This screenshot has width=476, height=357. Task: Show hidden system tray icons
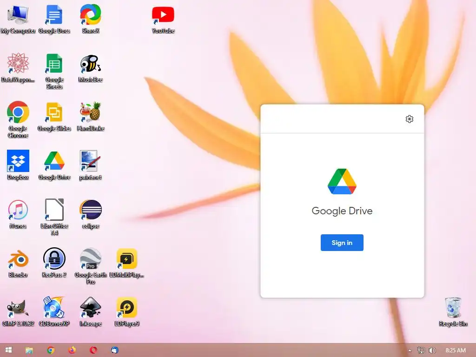[410, 350]
